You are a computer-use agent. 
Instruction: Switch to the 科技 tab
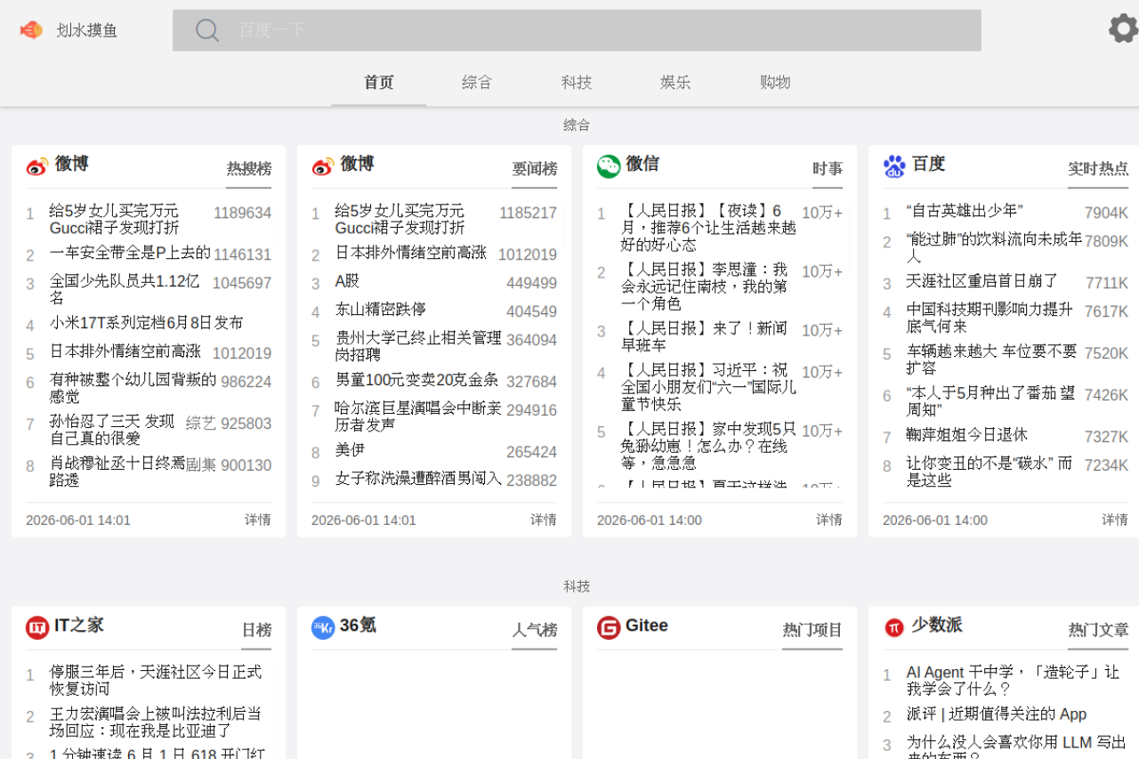click(577, 82)
